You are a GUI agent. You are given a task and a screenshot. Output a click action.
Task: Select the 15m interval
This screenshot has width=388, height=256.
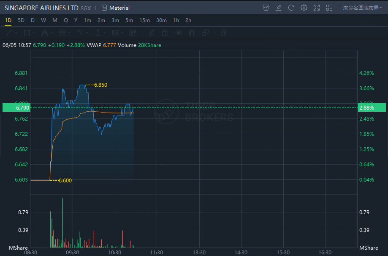tap(144, 20)
